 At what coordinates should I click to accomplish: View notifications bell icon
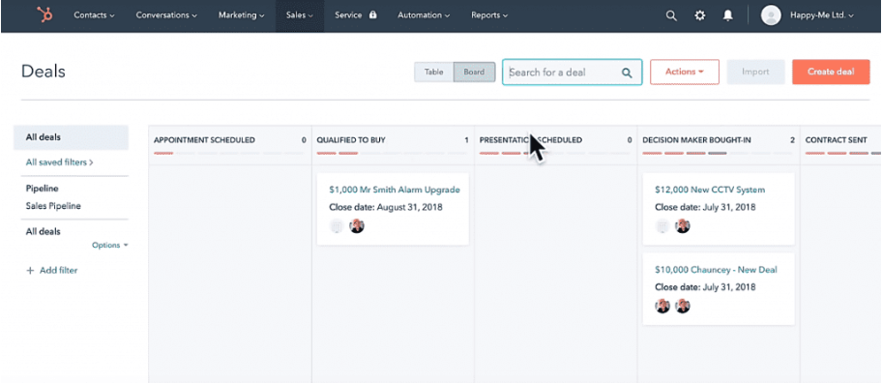point(728,15)
